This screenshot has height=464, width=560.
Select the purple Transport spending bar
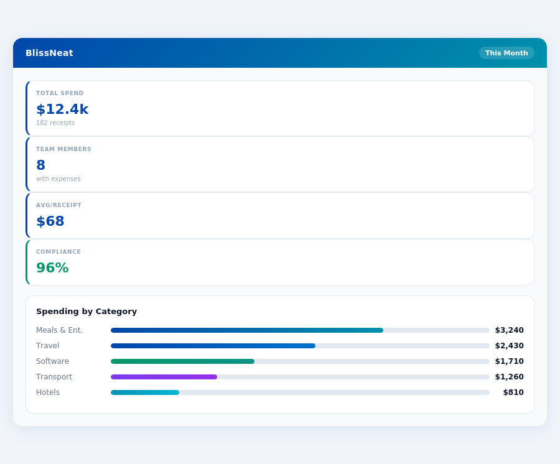point(163,377)
